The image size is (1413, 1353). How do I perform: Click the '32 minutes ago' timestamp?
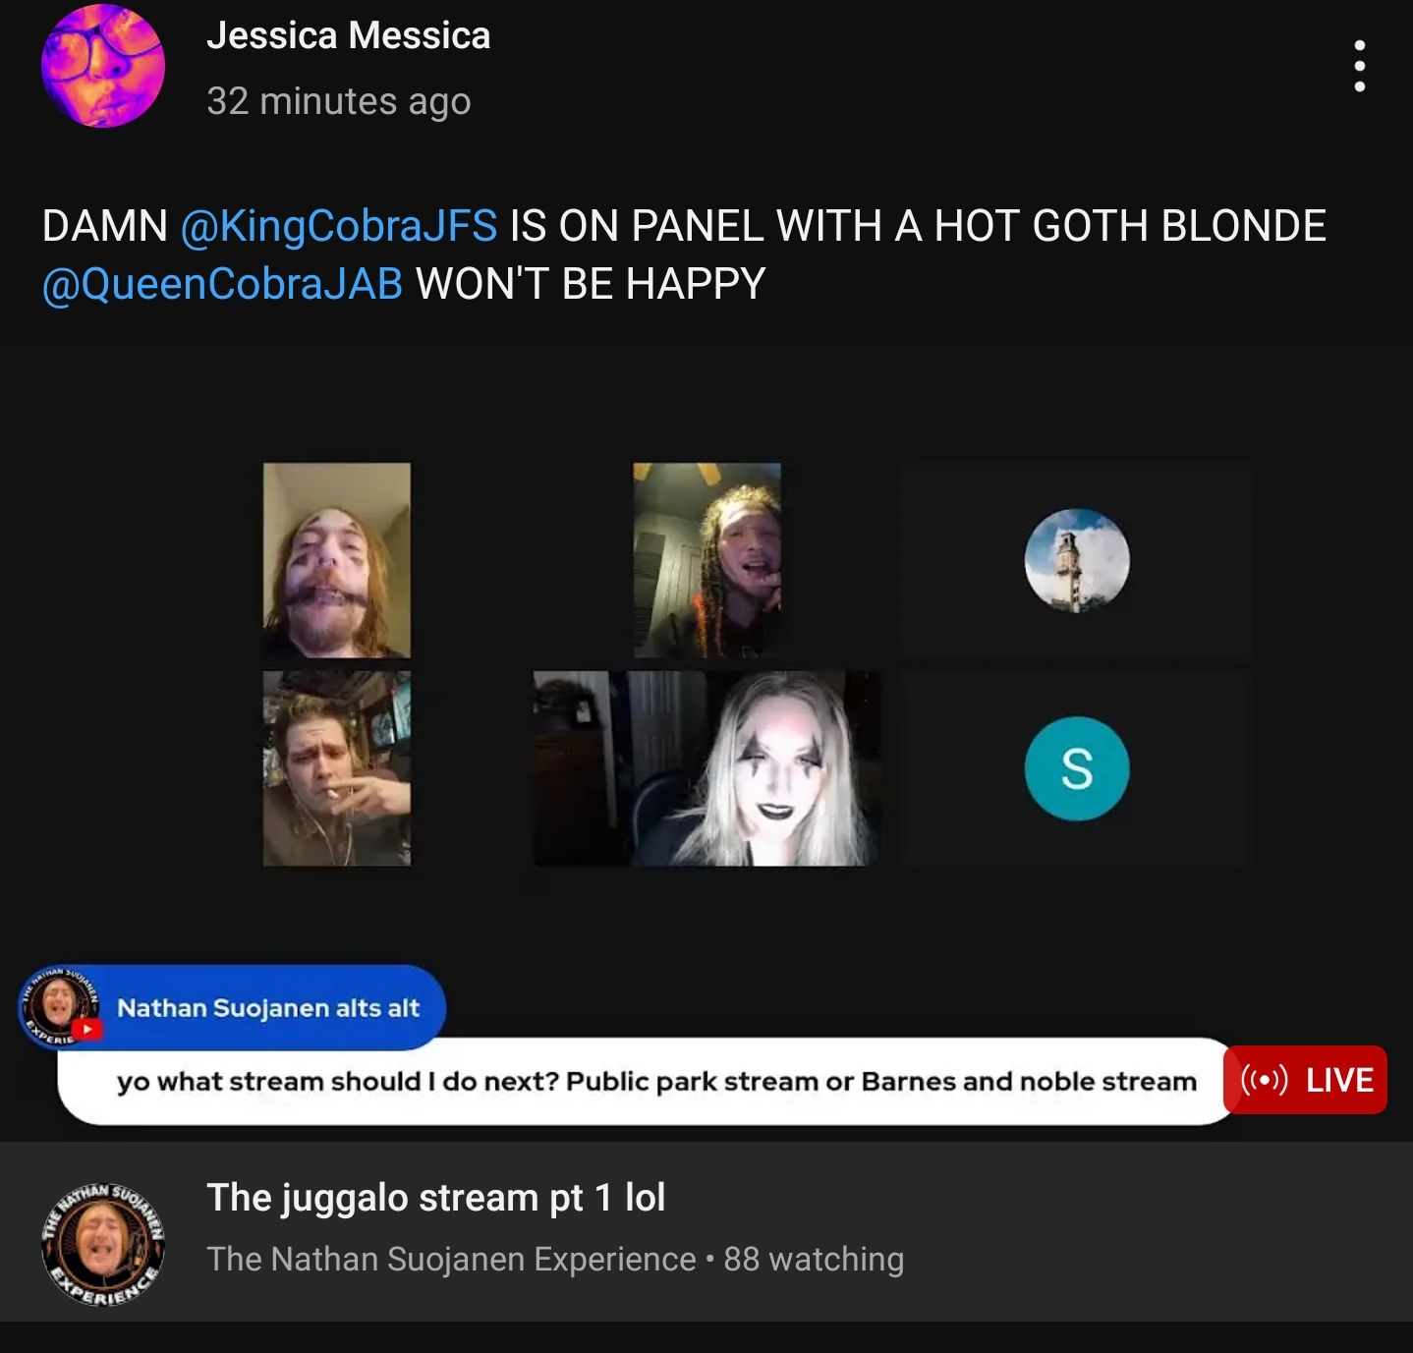[339, 101]
